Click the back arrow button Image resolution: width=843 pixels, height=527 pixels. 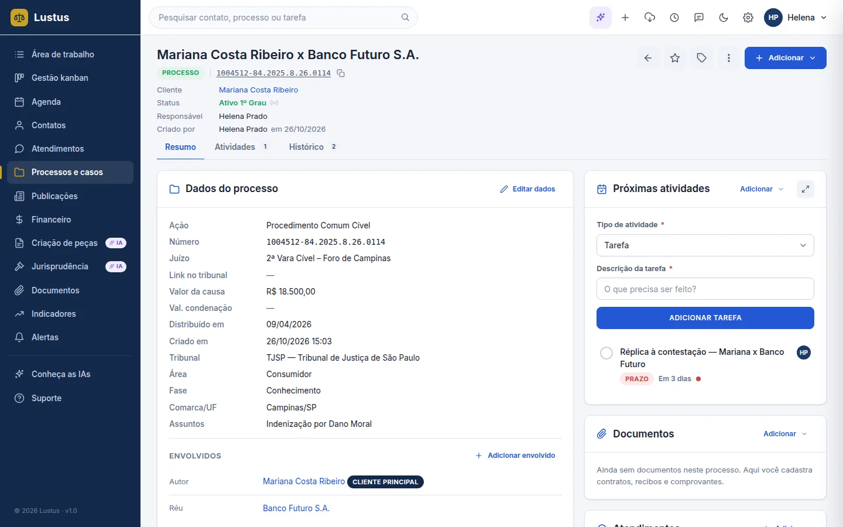(648, 58)
